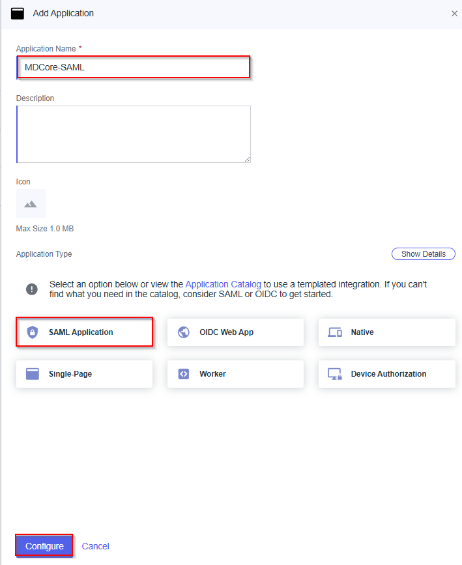Expand application type info with Show Details
Viewport: 462px width, 565px height.
423,254
